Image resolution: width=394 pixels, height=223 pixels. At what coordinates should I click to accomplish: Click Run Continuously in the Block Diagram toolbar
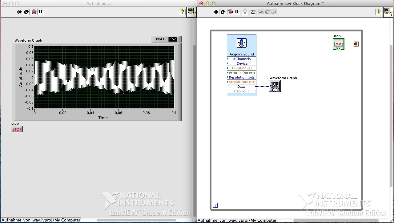(x=223, y=12)
